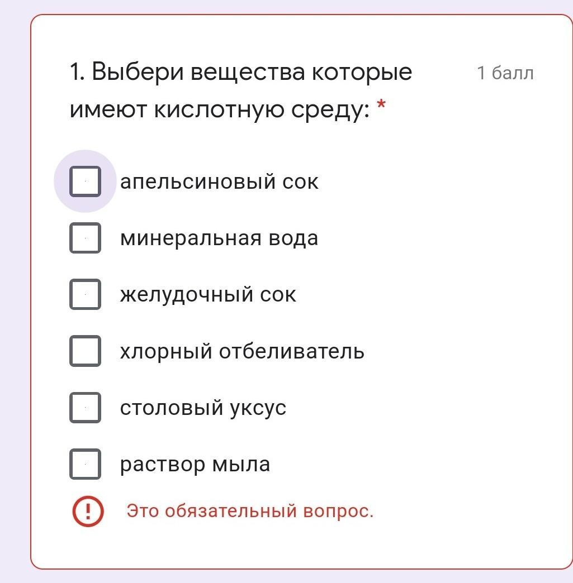Screen dimensions: 573x583
Task: Tick the 'минеральная вода' checkbox
Action: 85,238
